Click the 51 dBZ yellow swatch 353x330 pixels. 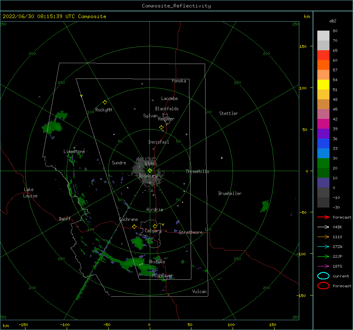[323, 84]
